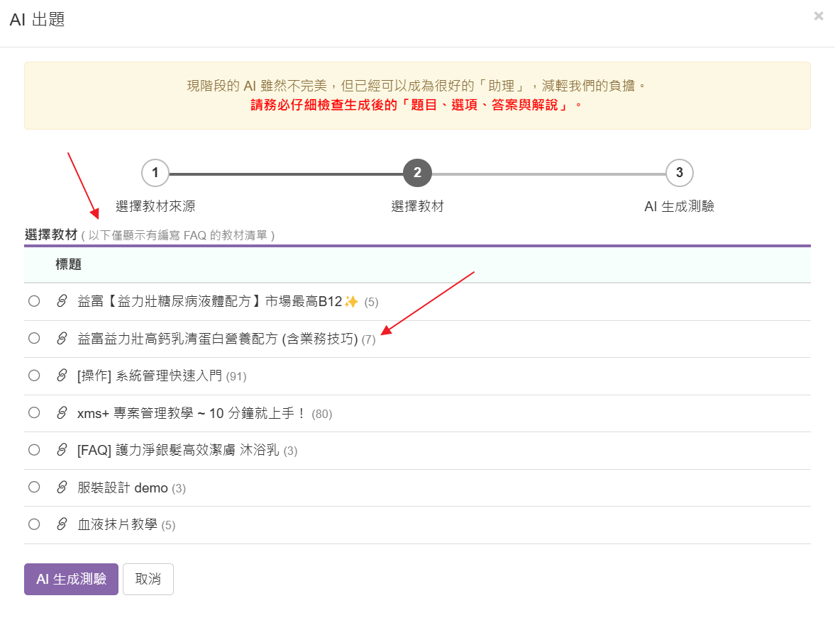Select radio button for 益力壯糖尿病液體配方
Viewport: 835px width, 620px height.
pyautogui.click(x=34, y=301)
